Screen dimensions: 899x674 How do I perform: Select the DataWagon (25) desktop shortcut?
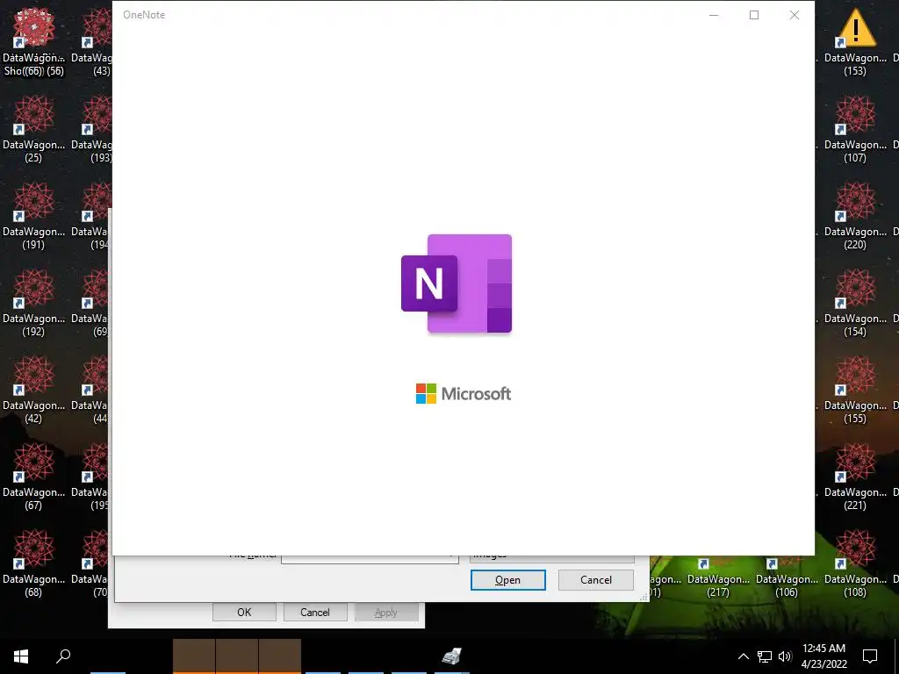(33, 129)
